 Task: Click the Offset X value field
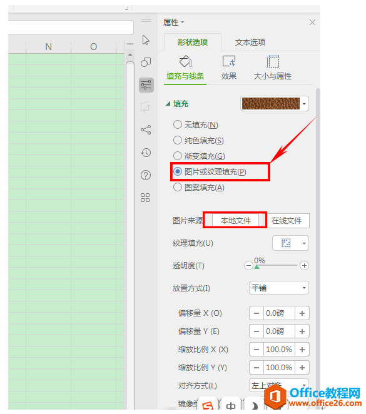(x=279, y=313)
